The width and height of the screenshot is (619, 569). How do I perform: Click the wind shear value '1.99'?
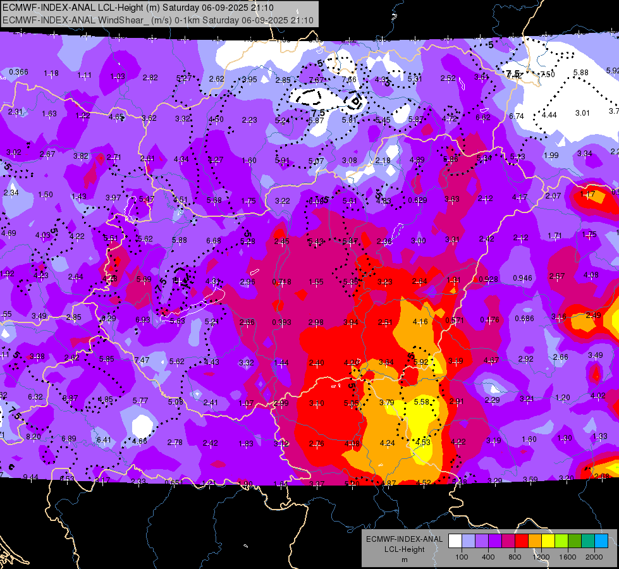point(551,155)
